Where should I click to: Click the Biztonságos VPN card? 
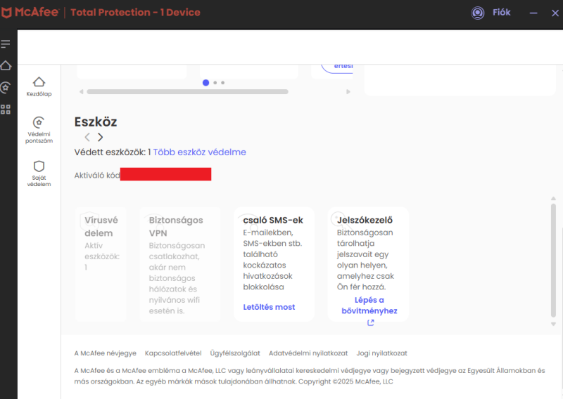pos(180,264)
